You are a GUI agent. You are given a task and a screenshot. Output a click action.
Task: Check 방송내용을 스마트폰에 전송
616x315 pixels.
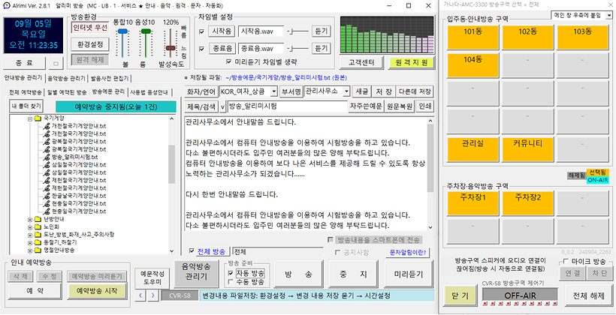[x=331, y=240]
